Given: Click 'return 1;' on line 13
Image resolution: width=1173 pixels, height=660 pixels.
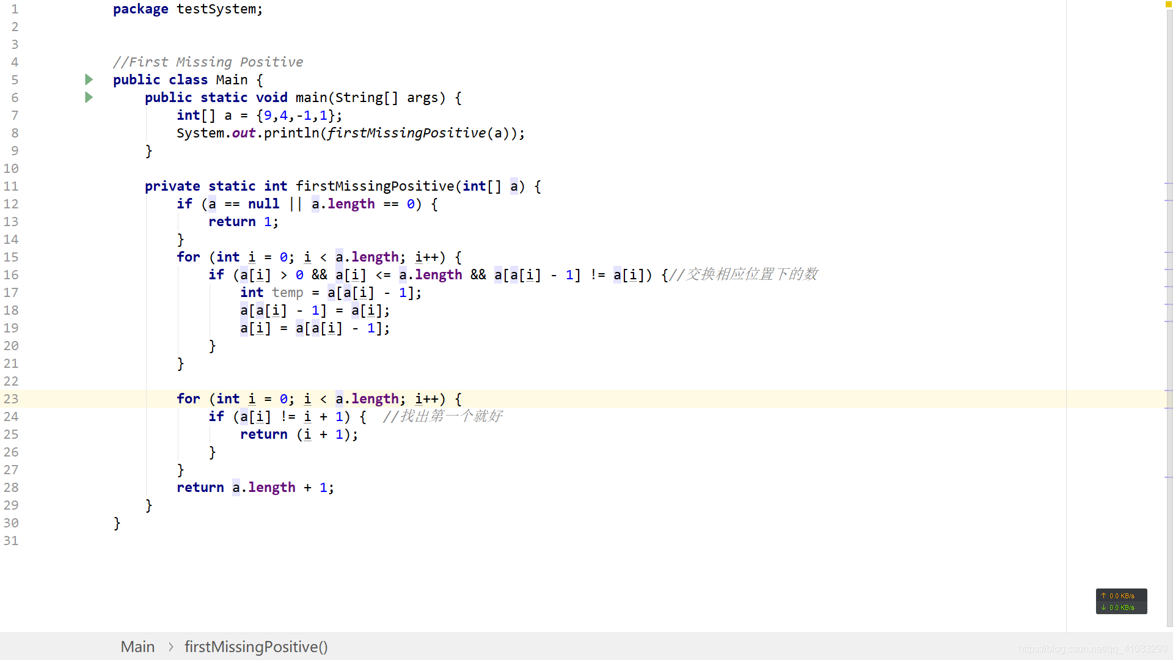Looking at the screenshot, I should pos(243,222).
